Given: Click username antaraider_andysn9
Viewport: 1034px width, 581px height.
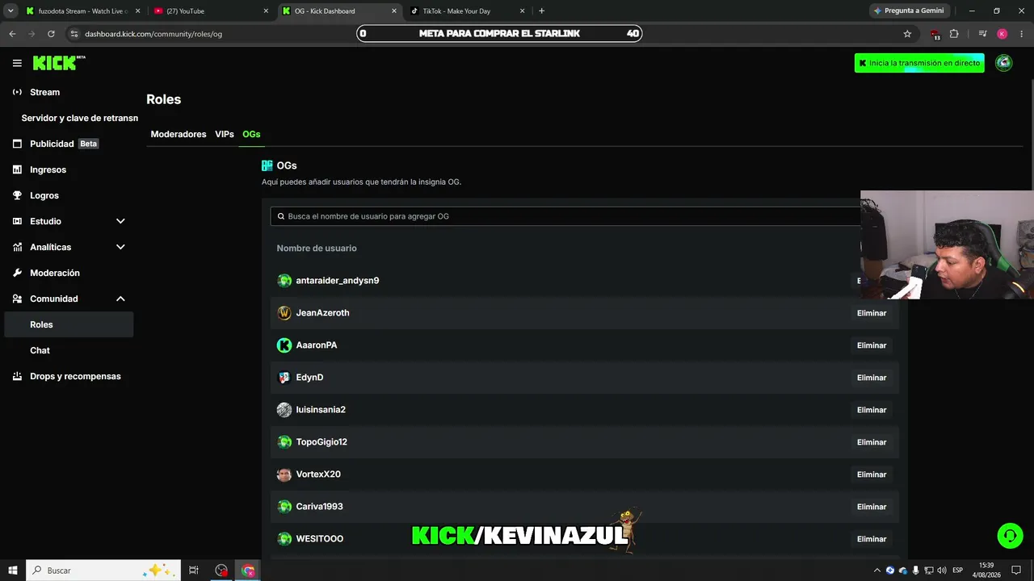Looking at the screenshot, I should tap(338, 281).
